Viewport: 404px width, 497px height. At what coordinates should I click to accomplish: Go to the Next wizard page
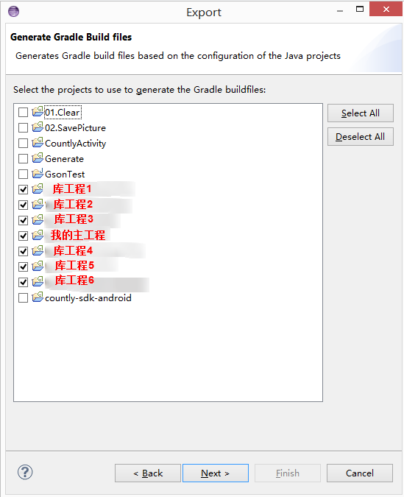[216, 473]
